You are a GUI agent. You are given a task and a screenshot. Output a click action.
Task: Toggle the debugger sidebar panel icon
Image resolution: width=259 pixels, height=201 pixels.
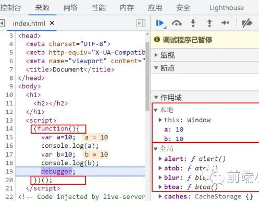point(141,23)
